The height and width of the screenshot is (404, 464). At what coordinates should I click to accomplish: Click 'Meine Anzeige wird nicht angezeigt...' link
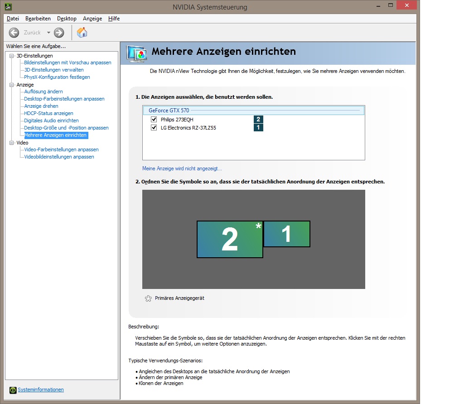[x=182, y=168]
